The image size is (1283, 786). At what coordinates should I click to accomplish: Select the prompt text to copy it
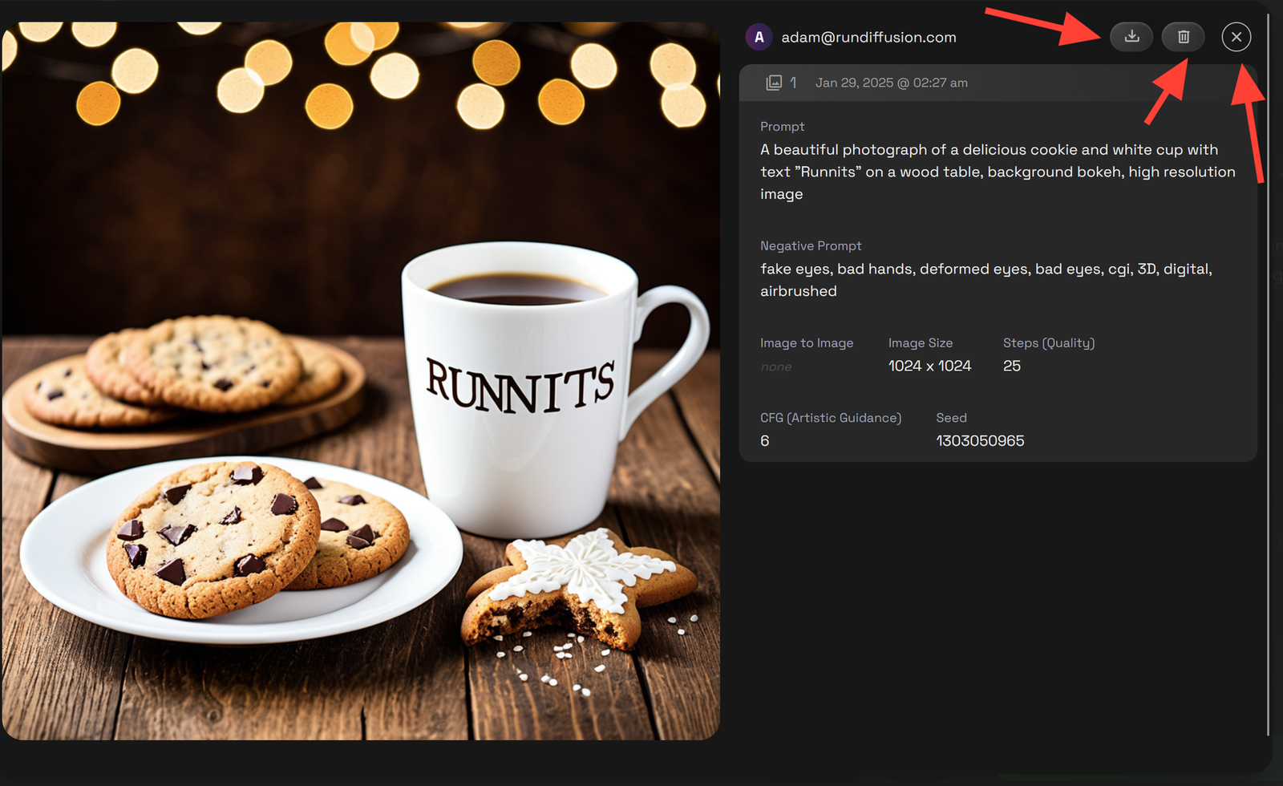tap(997, 171)
